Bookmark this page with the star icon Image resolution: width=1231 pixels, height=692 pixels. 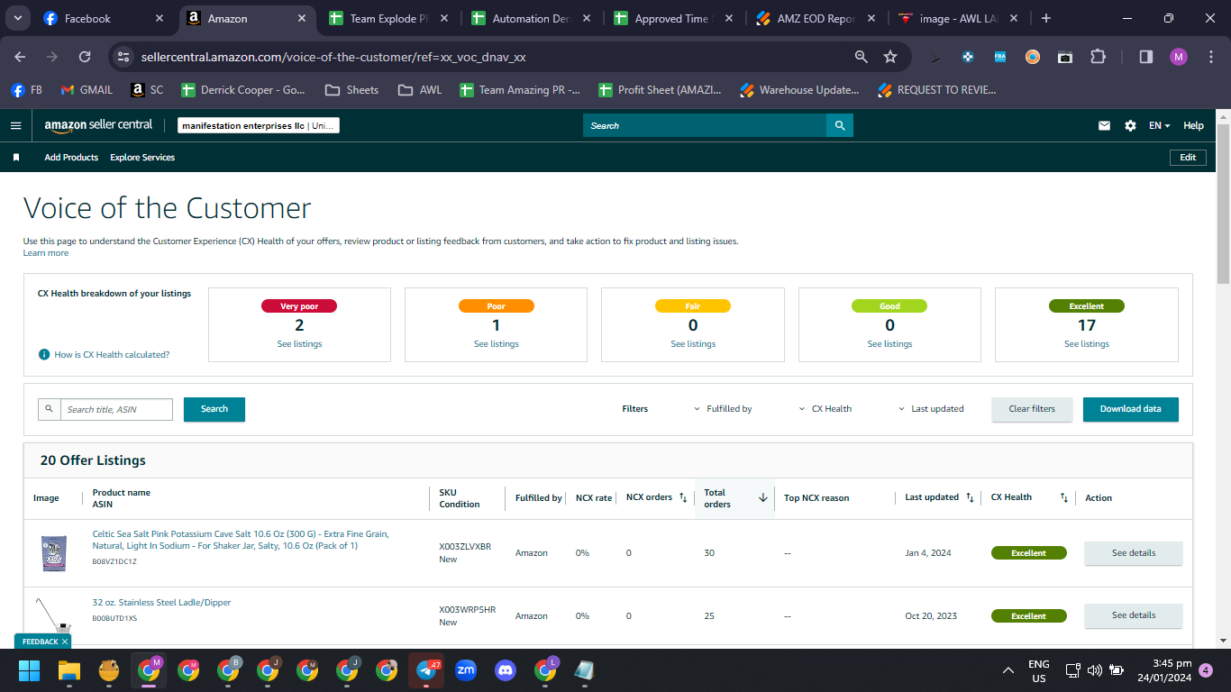[x=890, y=57]
